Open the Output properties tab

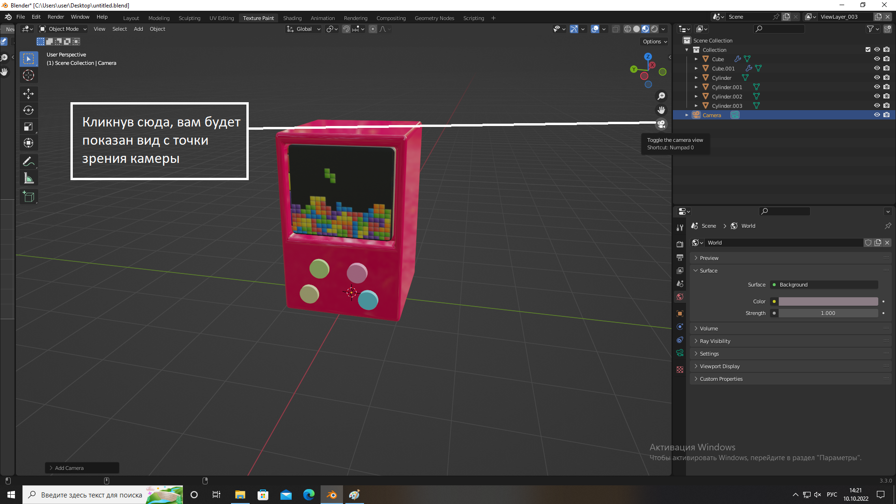coord(680,257)
